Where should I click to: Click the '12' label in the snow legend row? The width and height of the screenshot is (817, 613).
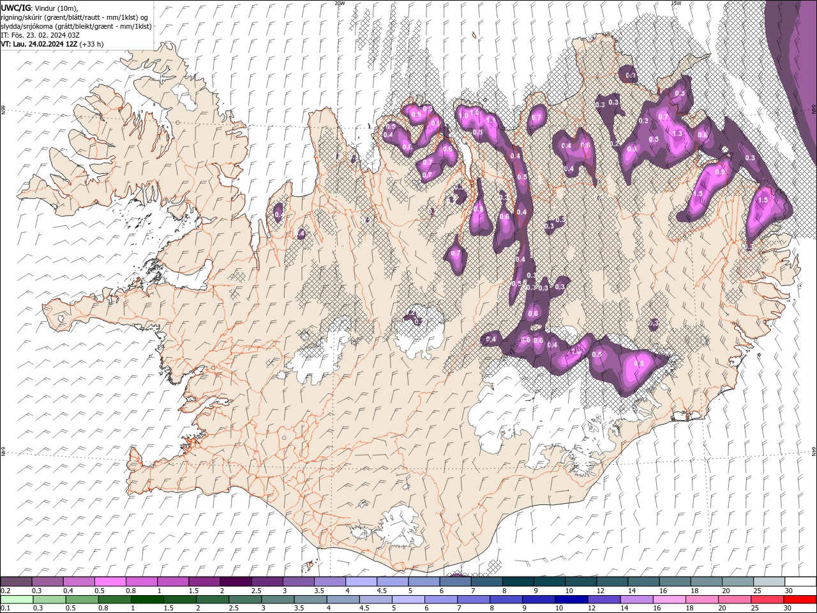coord(602,591)
